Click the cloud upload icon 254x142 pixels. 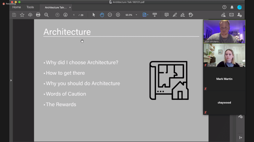click(x=30, y=15)
